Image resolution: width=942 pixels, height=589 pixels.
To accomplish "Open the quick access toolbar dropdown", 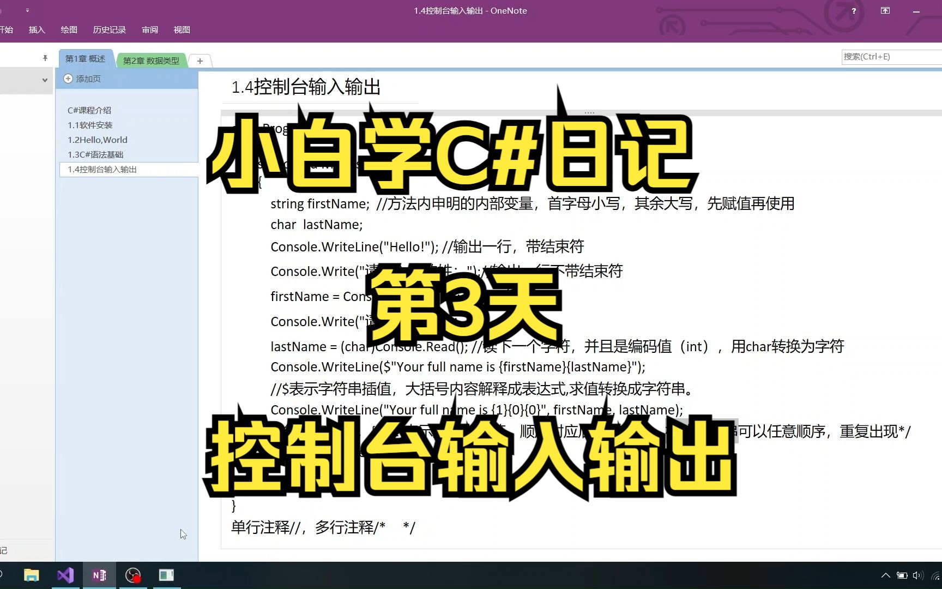I will (x=27, y=10).
